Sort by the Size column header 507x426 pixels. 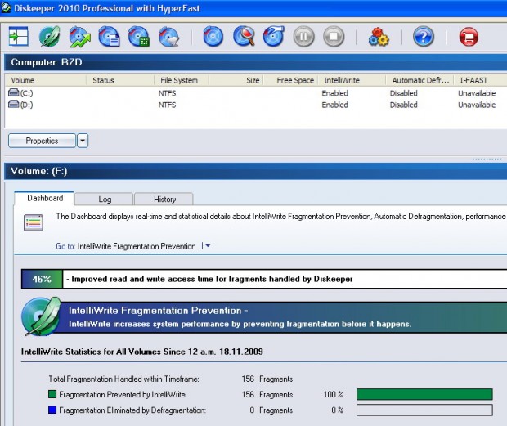click(x=236, y=80)
